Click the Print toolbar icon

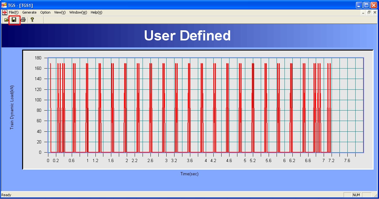coord(23,20)
